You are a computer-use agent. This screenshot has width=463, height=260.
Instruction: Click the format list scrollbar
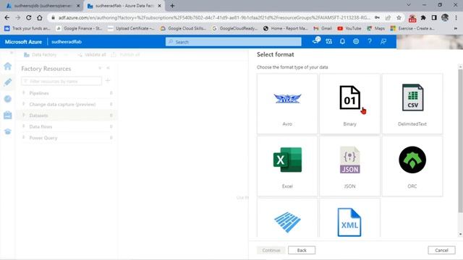[460, 141]
